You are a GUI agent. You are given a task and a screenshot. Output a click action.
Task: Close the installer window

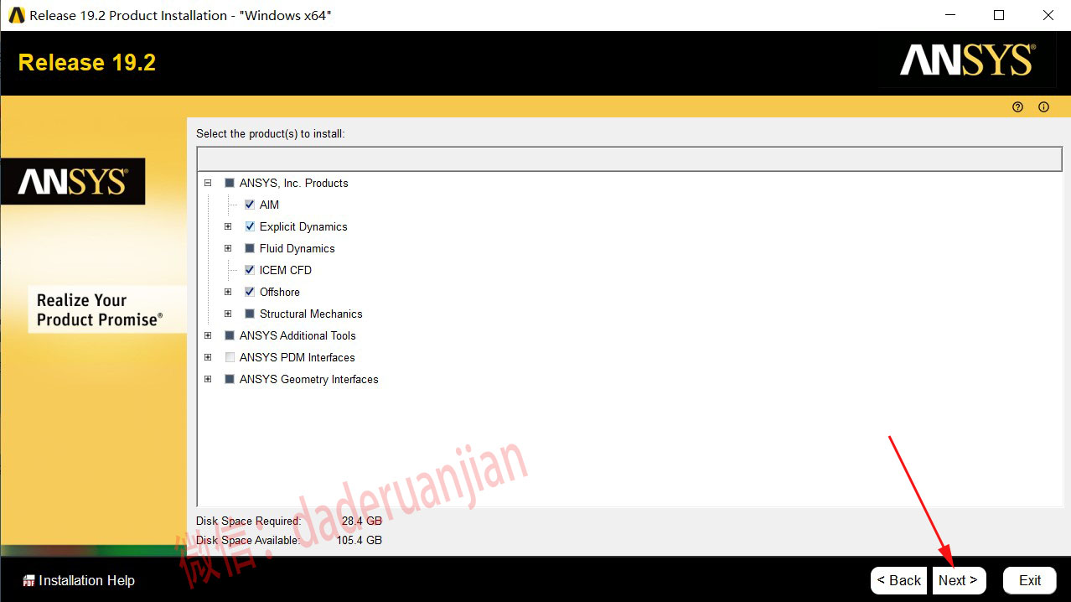coord(1048,15)
